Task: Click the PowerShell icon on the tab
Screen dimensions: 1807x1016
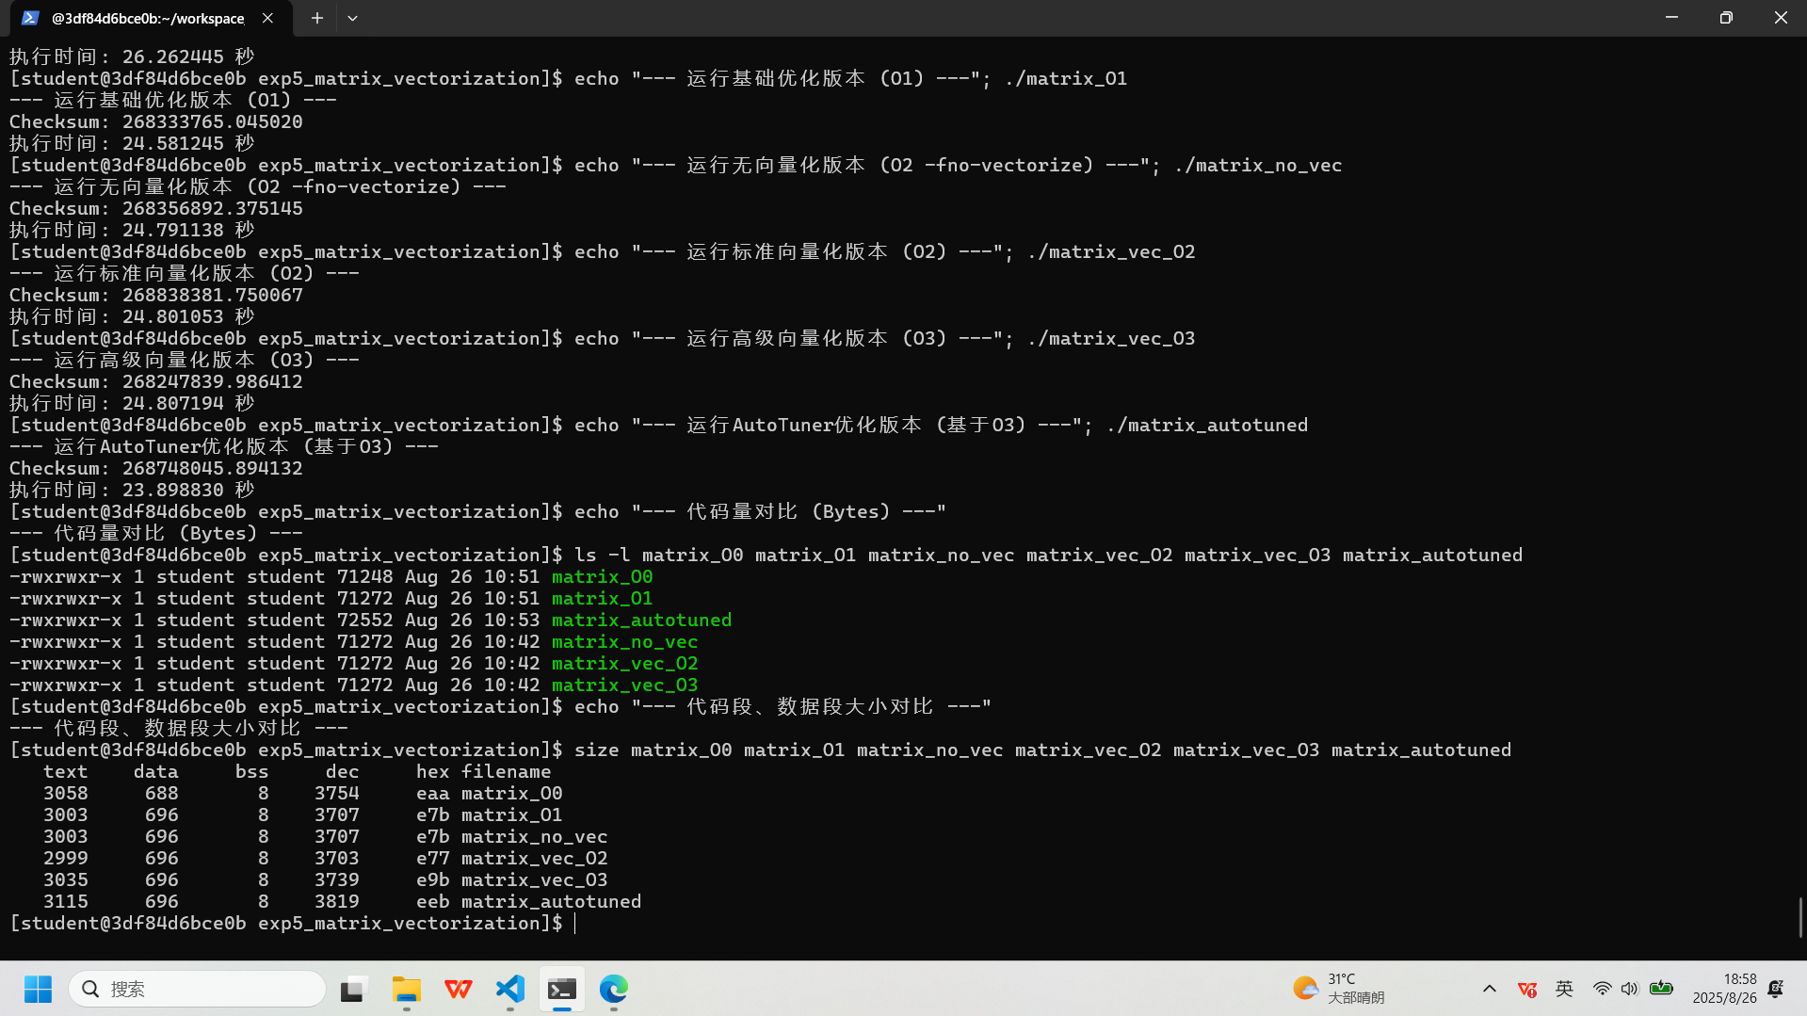Action: click(30, 18)
